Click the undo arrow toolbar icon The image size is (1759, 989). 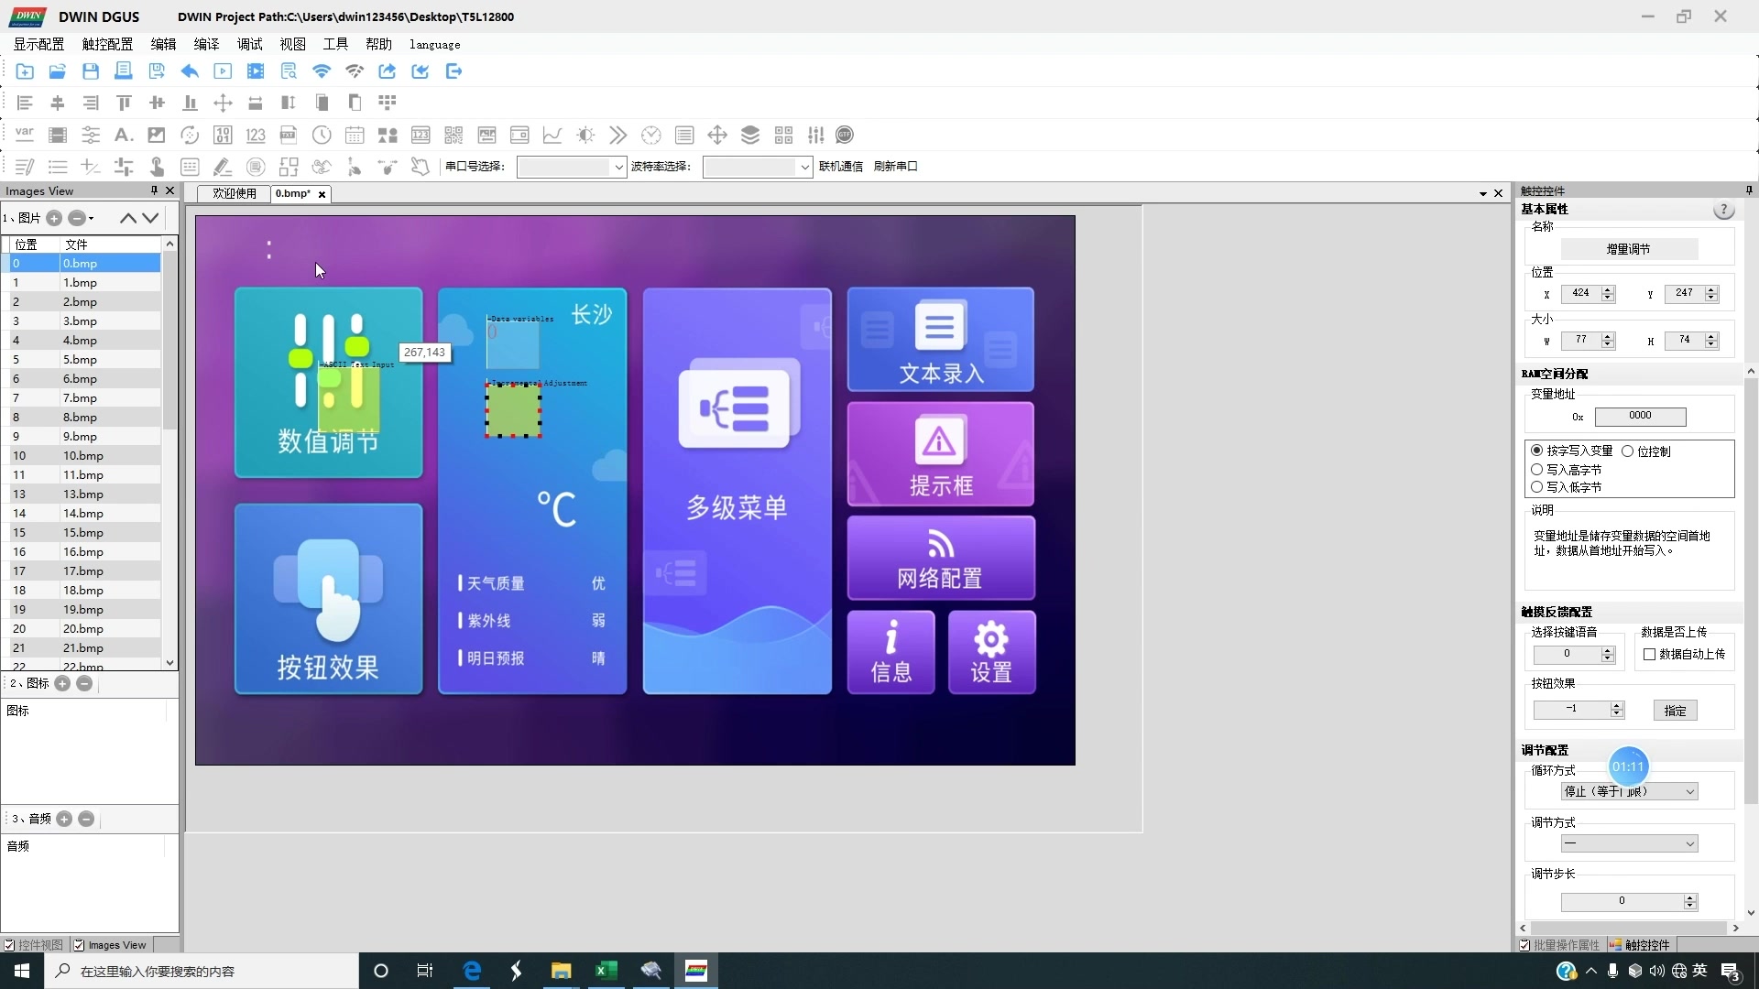(x=190, y=71)
